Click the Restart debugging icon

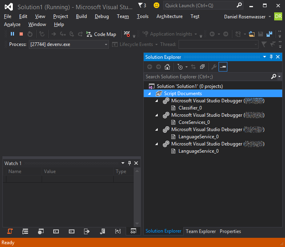[30, 34]
